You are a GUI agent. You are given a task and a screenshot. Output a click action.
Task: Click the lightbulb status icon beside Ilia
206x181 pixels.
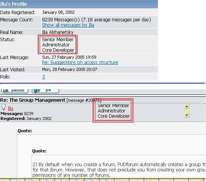pos(3,107)
